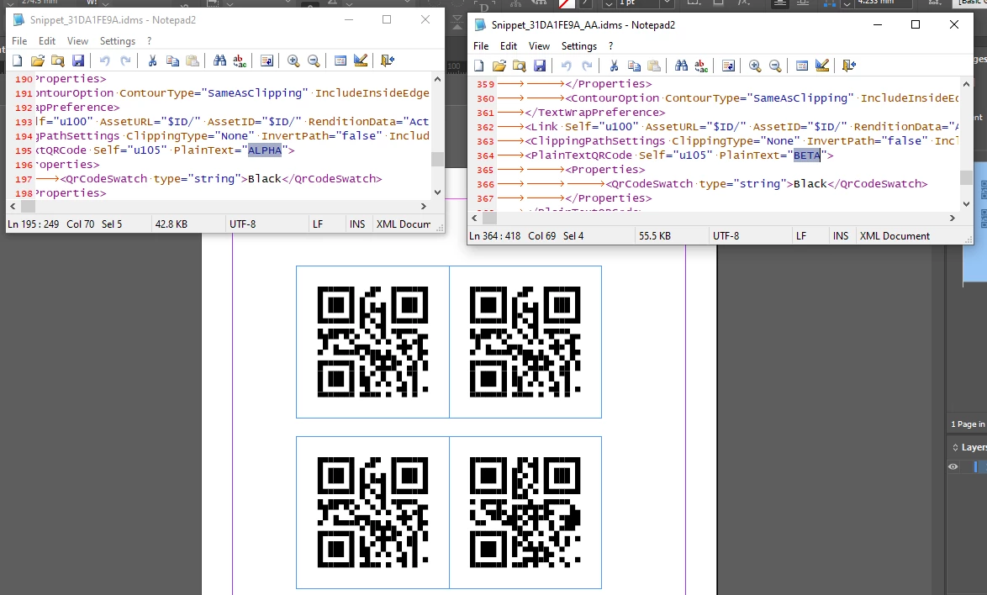987x595 pixels.
Task: Toggle word wrap in Snippet_31DA1FE9A_AA.idms window
Action: [x=728, y=66]
